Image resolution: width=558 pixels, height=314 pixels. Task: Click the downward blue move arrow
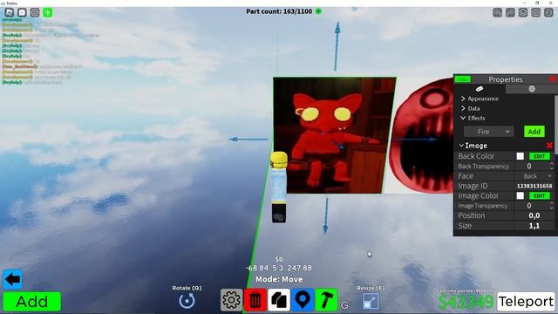[x=326, y=216]
